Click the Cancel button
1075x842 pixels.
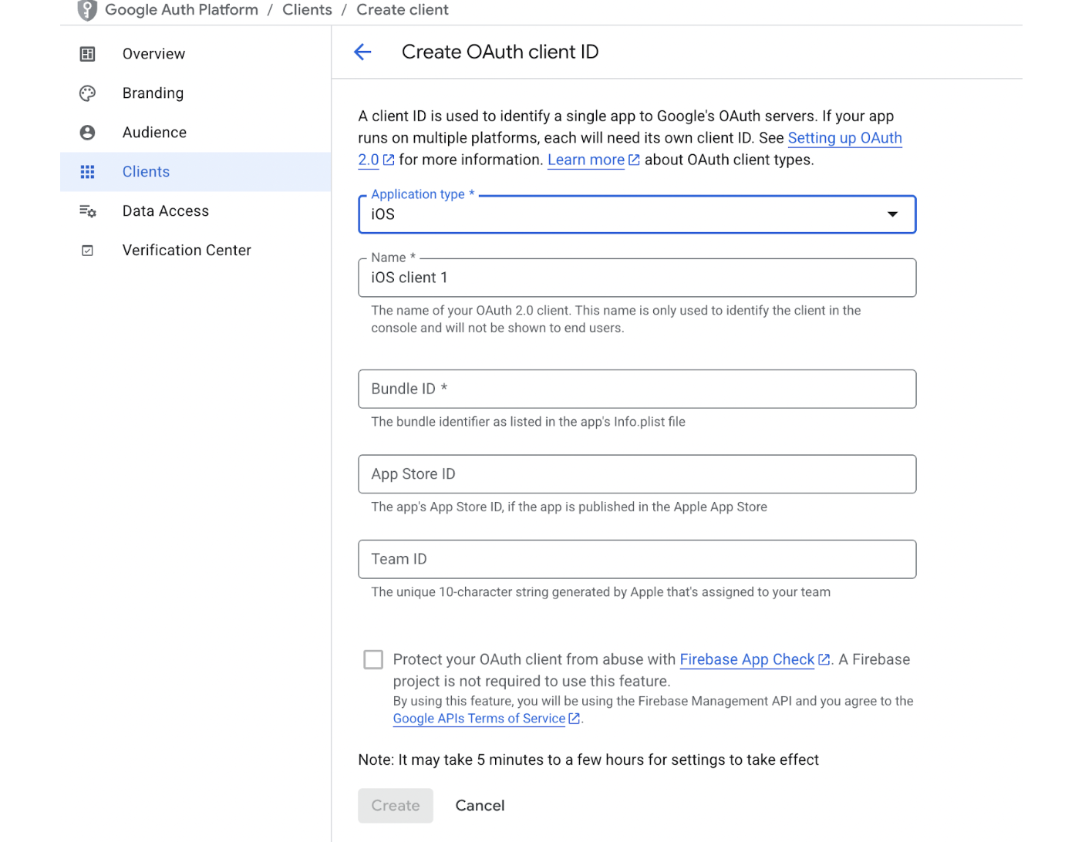tap(480, 806)
